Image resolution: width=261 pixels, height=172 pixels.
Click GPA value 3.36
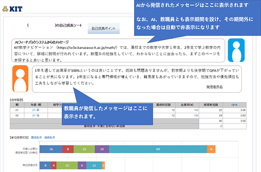243,110
